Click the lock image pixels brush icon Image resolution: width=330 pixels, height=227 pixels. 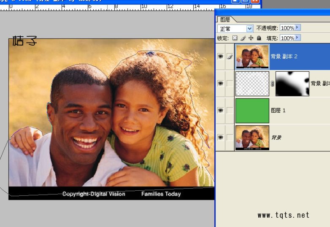pos(243,38)
